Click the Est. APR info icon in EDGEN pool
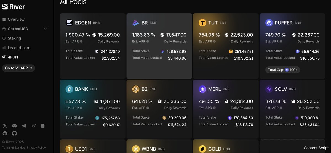Image resolution: width=331 pixels, height=153 pixels. click(x=81, y=41)
